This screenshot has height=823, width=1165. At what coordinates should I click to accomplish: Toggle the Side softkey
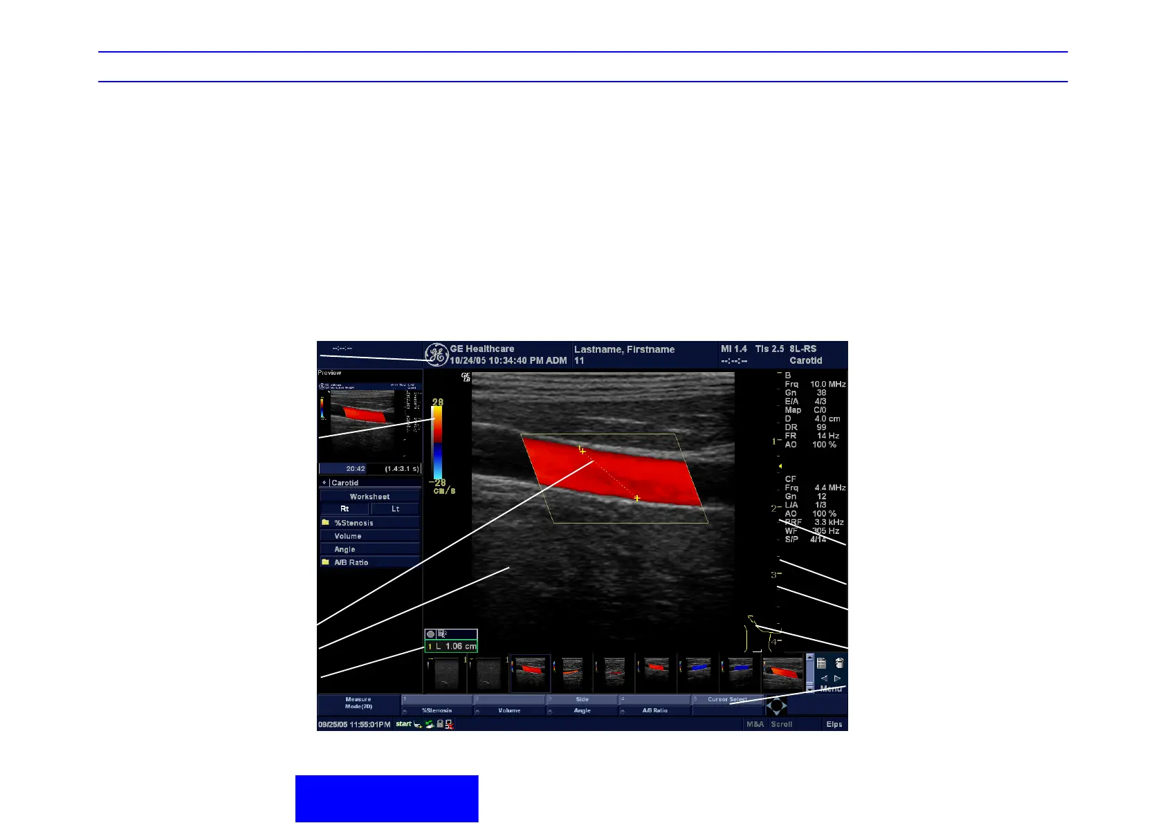582,700
